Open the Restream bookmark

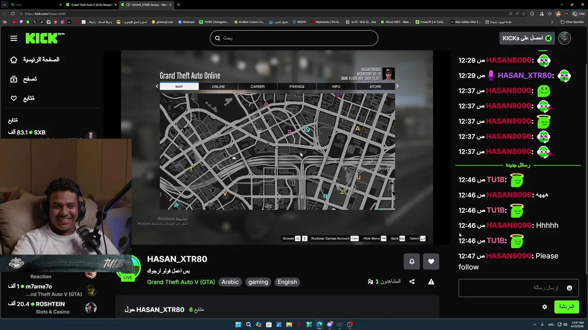pos(186,22)
